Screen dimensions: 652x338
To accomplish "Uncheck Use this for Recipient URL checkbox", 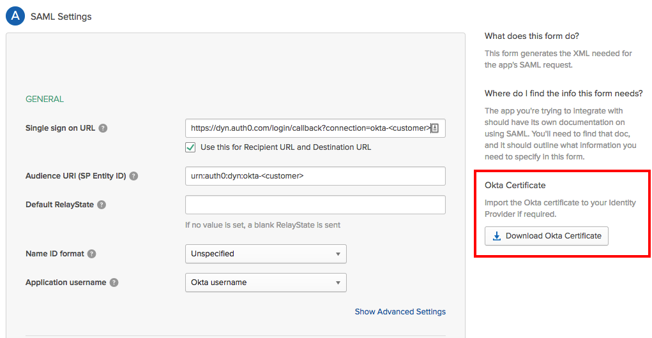I will (190, 147).
